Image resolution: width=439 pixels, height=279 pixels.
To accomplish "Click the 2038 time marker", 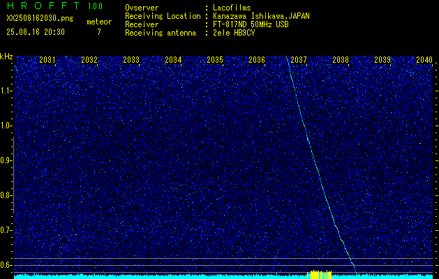I will pyautogui.click(x=341, y=60).
